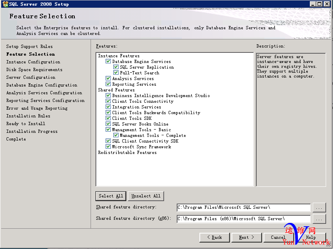
Task: Cancel the SQL Server setup
Action: (x=279, y=237)
